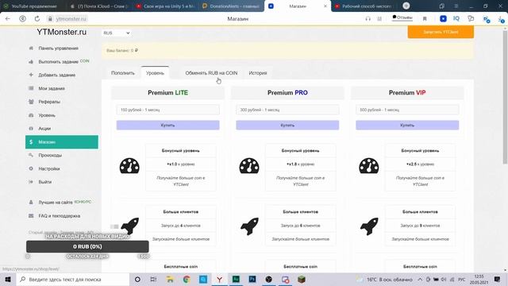
Task: Click the orange Запустить YTClient button
Action: click(x=441, y=32)
